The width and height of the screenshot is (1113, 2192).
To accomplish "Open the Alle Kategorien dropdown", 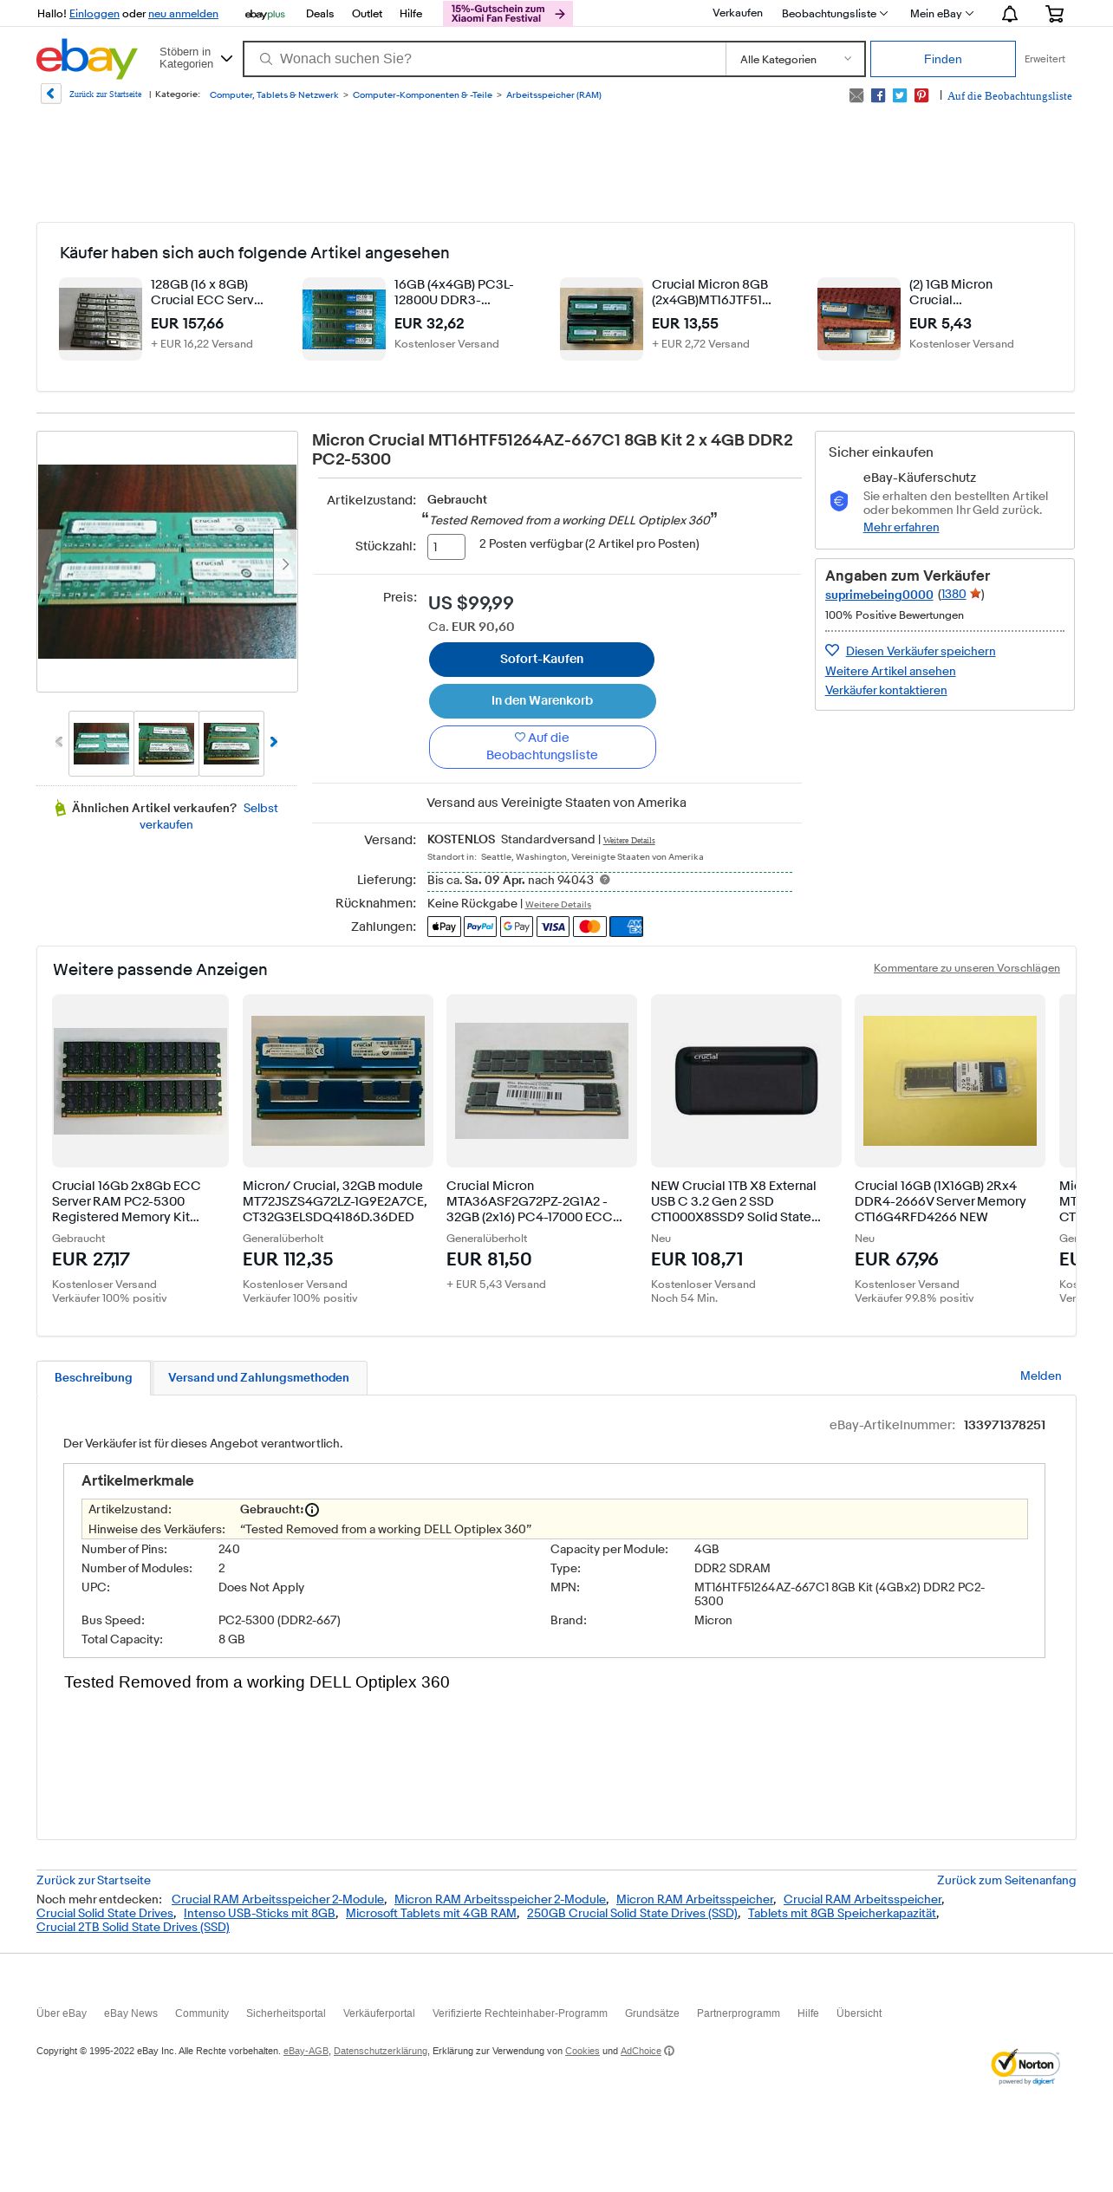I will [x=795, y=59].
